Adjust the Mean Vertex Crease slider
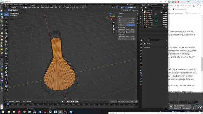The width and height of the screenshot is (203, 114). pos(126,32)
